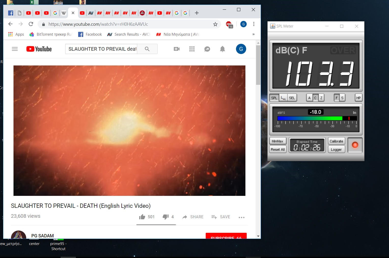Click the create video camera icon

(x=177, y=49)
